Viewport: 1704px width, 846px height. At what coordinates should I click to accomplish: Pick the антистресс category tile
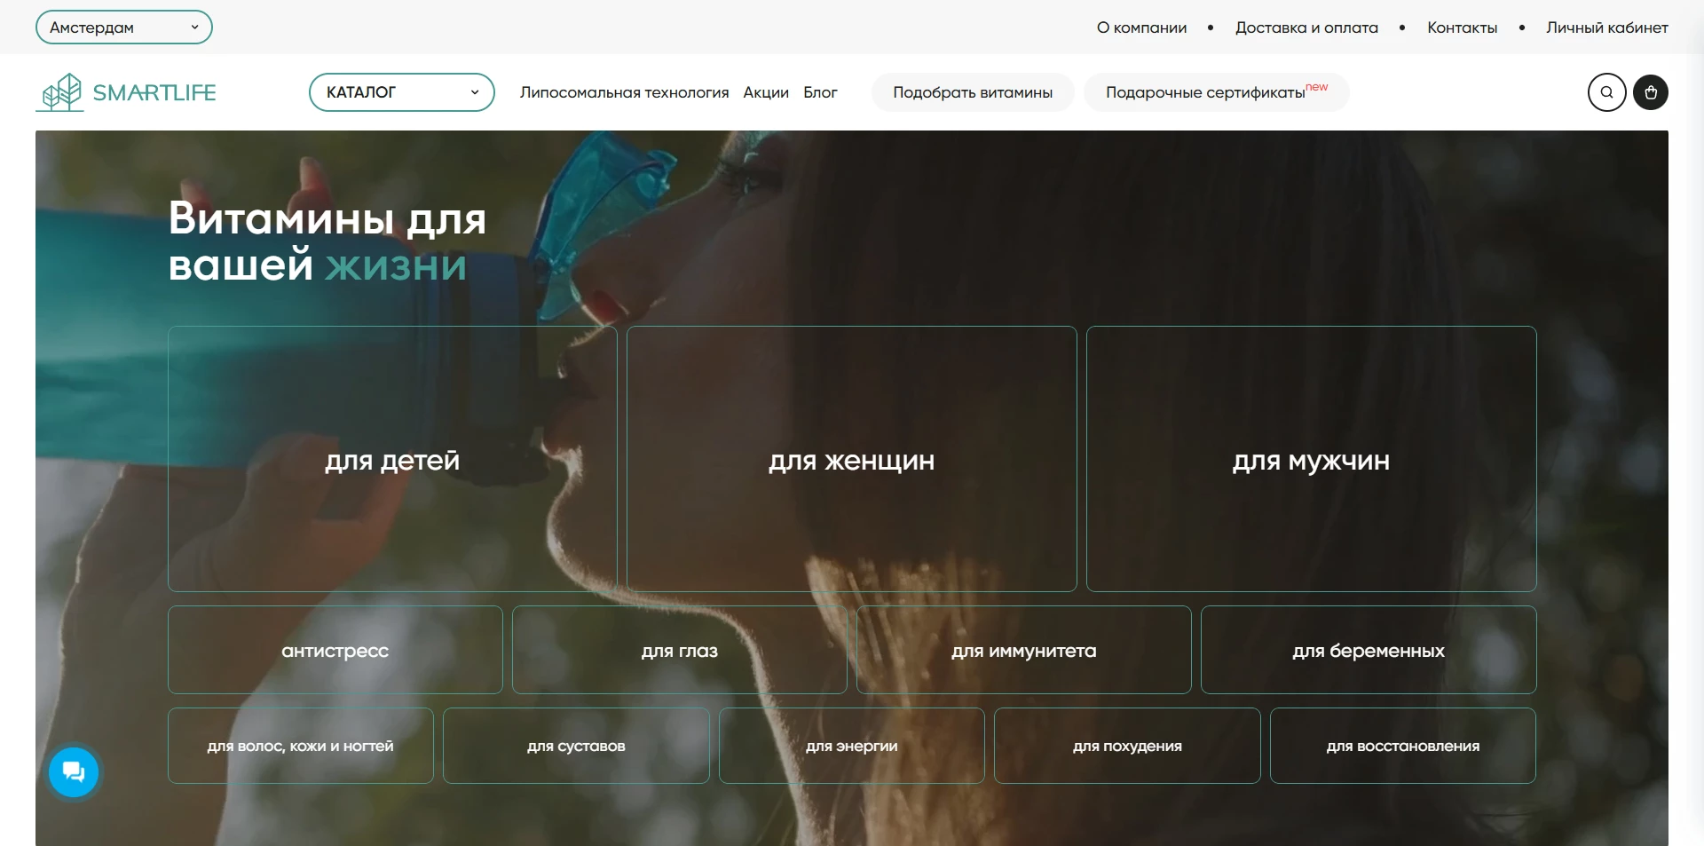pos(335,650)
